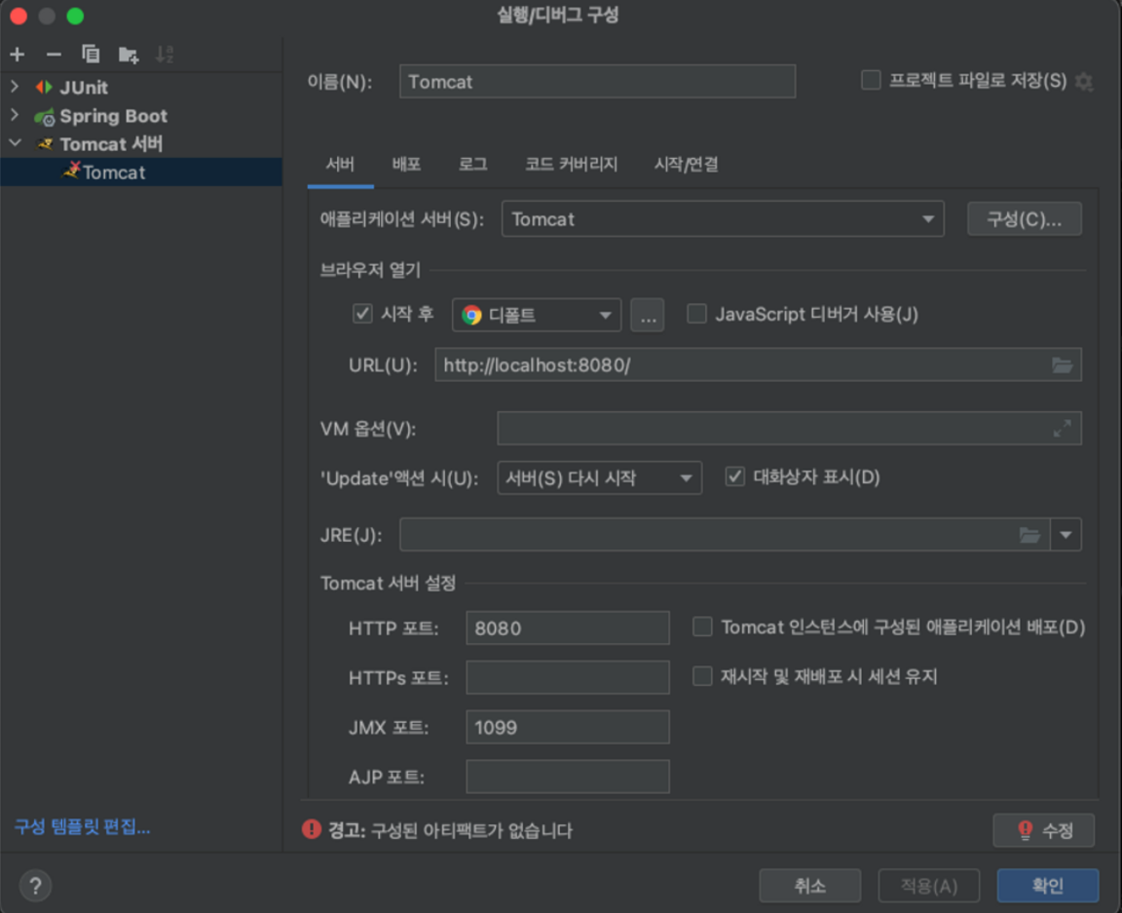
Task: Select Tomcat 서버 group label
Action: click(111, 144)
